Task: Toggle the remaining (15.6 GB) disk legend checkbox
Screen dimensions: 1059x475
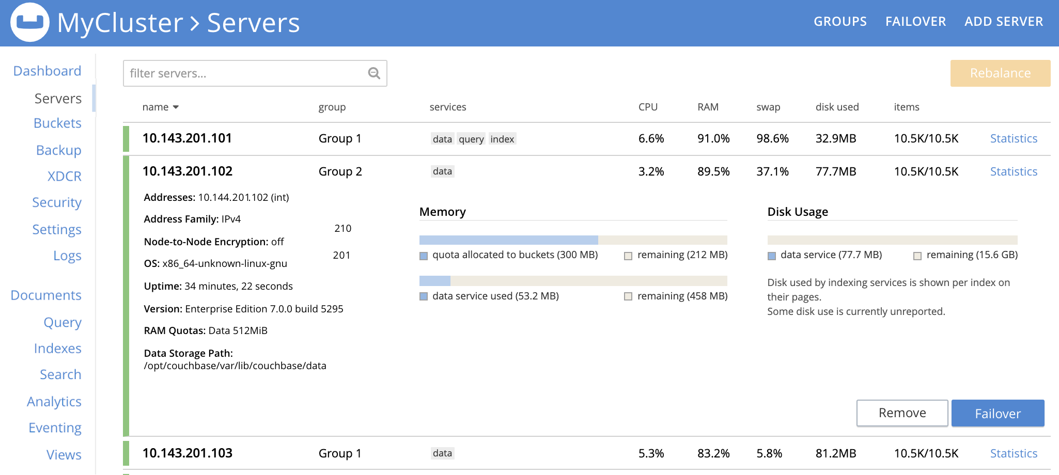Action: point(918,255)
